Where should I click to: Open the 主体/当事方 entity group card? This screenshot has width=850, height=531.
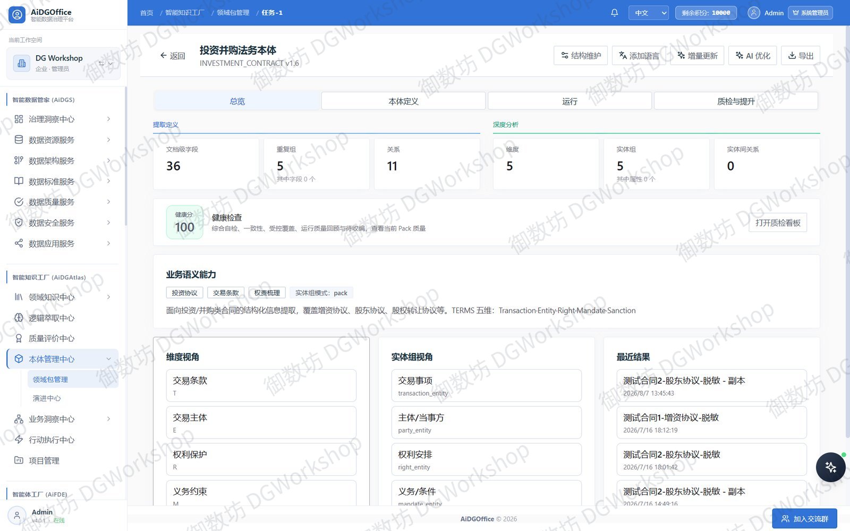tap(486, 423)
